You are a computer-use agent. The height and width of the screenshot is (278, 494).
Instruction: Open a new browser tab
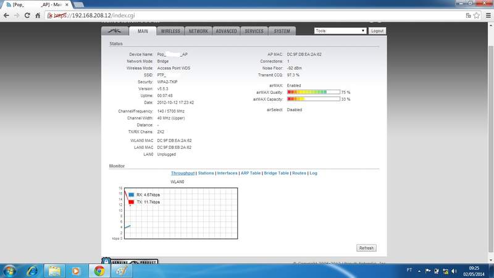pos(78,5)
